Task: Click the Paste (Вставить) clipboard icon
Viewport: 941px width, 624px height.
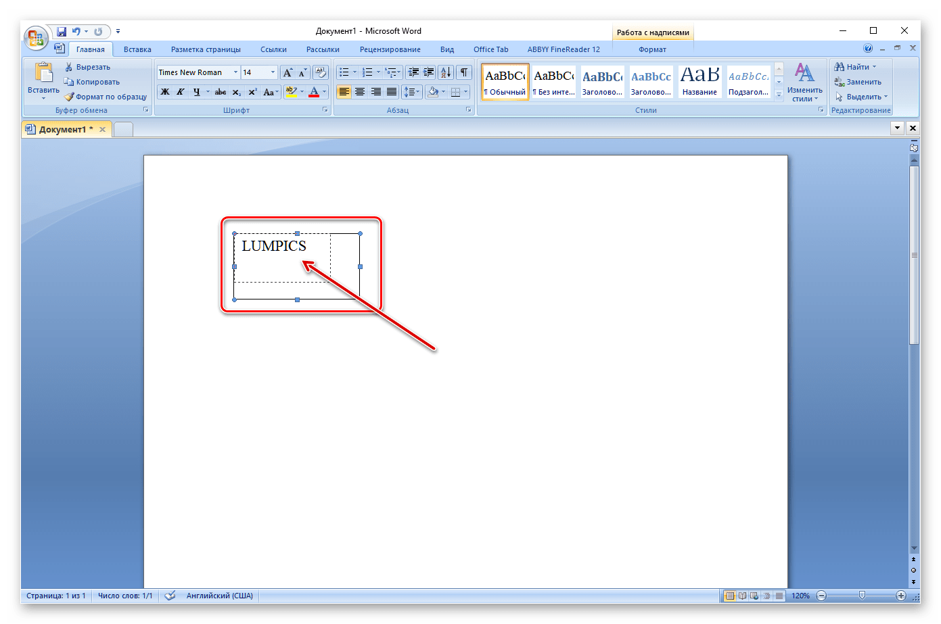Action: click(x=43, y=73)
